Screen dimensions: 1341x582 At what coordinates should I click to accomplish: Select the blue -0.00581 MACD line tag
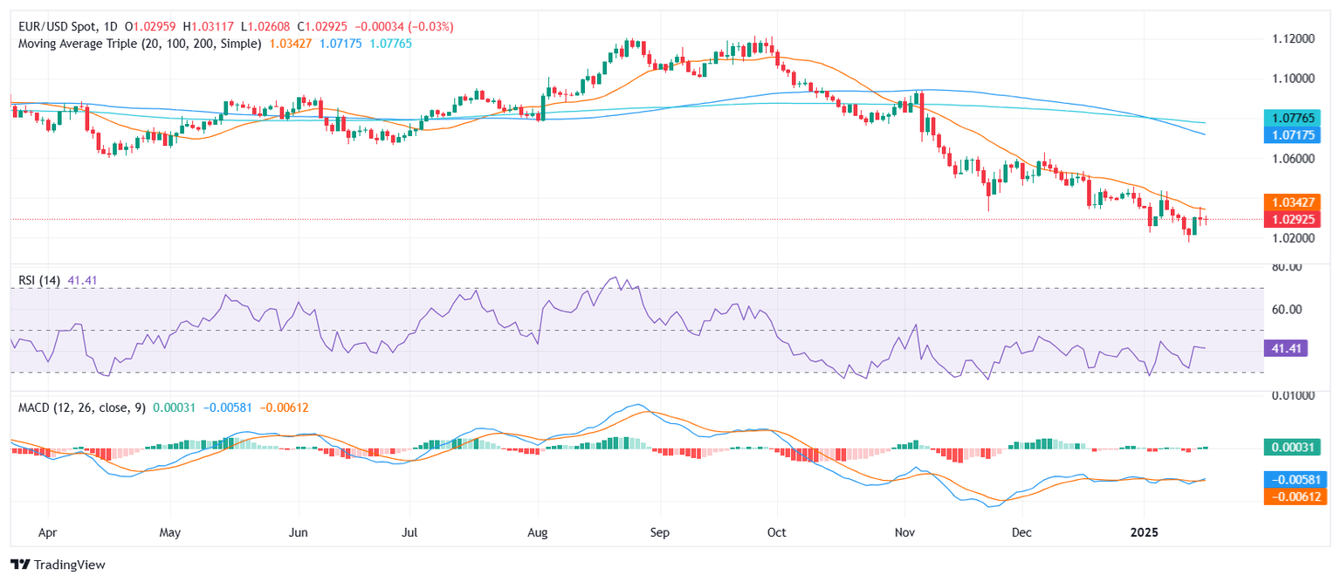pos(1296,479)
